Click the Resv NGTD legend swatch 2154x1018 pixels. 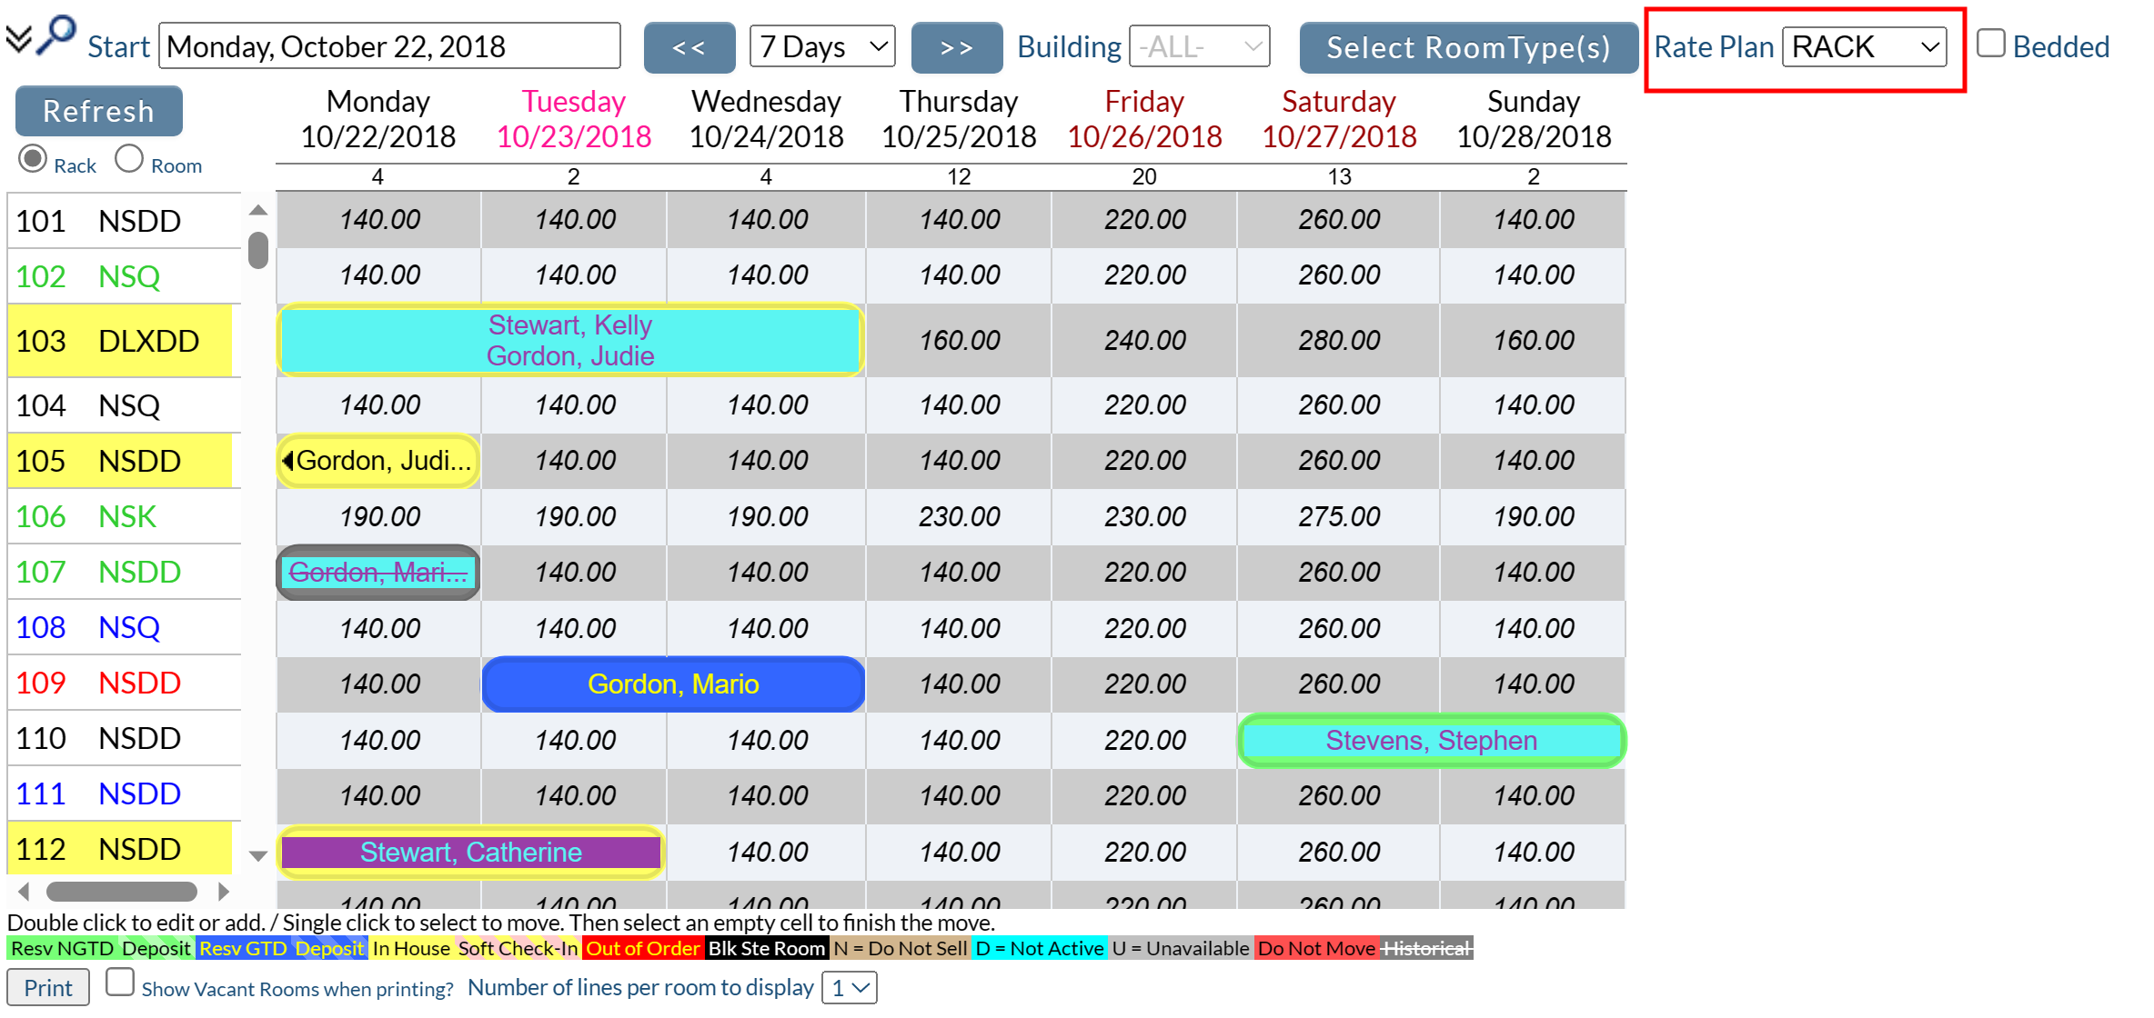(x=63, y=949)
